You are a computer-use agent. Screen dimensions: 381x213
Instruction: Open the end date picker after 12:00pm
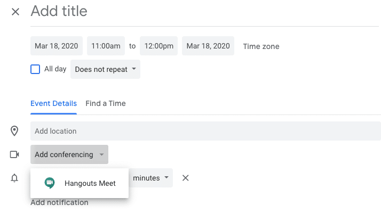[208, 46]
